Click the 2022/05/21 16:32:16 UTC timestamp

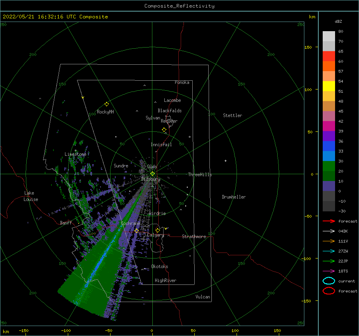[x=55, y=17]
